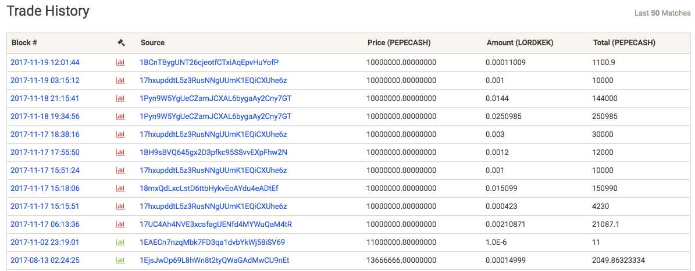Viewport: 695px width, 271px height.
Task: Click green chart icon in 2017-08-13 02:24:25 row
Action: pyautogui.click(x=120, y=261)
